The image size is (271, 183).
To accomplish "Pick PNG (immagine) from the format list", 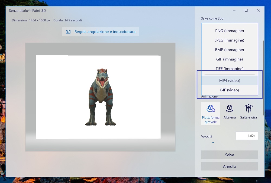I will point(229,31).
